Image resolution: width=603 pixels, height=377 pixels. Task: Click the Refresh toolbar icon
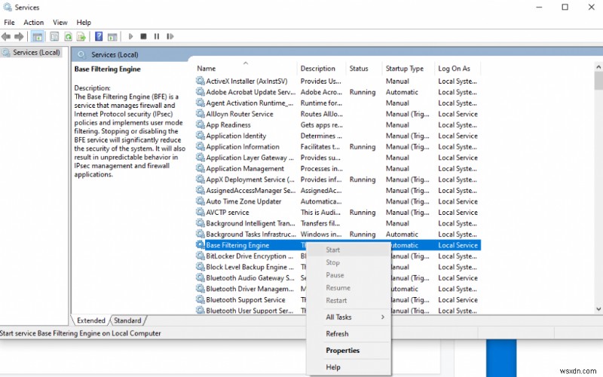coord(69,36)
